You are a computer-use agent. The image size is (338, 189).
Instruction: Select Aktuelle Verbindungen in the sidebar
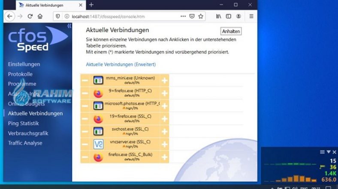coord(35,113)
